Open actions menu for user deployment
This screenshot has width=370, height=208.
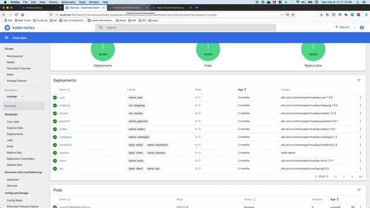click(x=360, y=98)
